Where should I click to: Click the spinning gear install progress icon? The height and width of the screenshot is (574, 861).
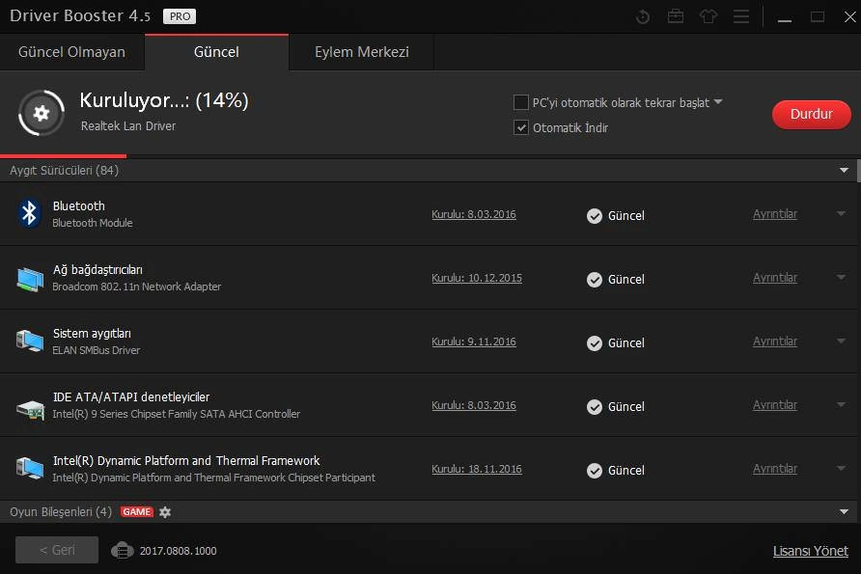(42, 113)
